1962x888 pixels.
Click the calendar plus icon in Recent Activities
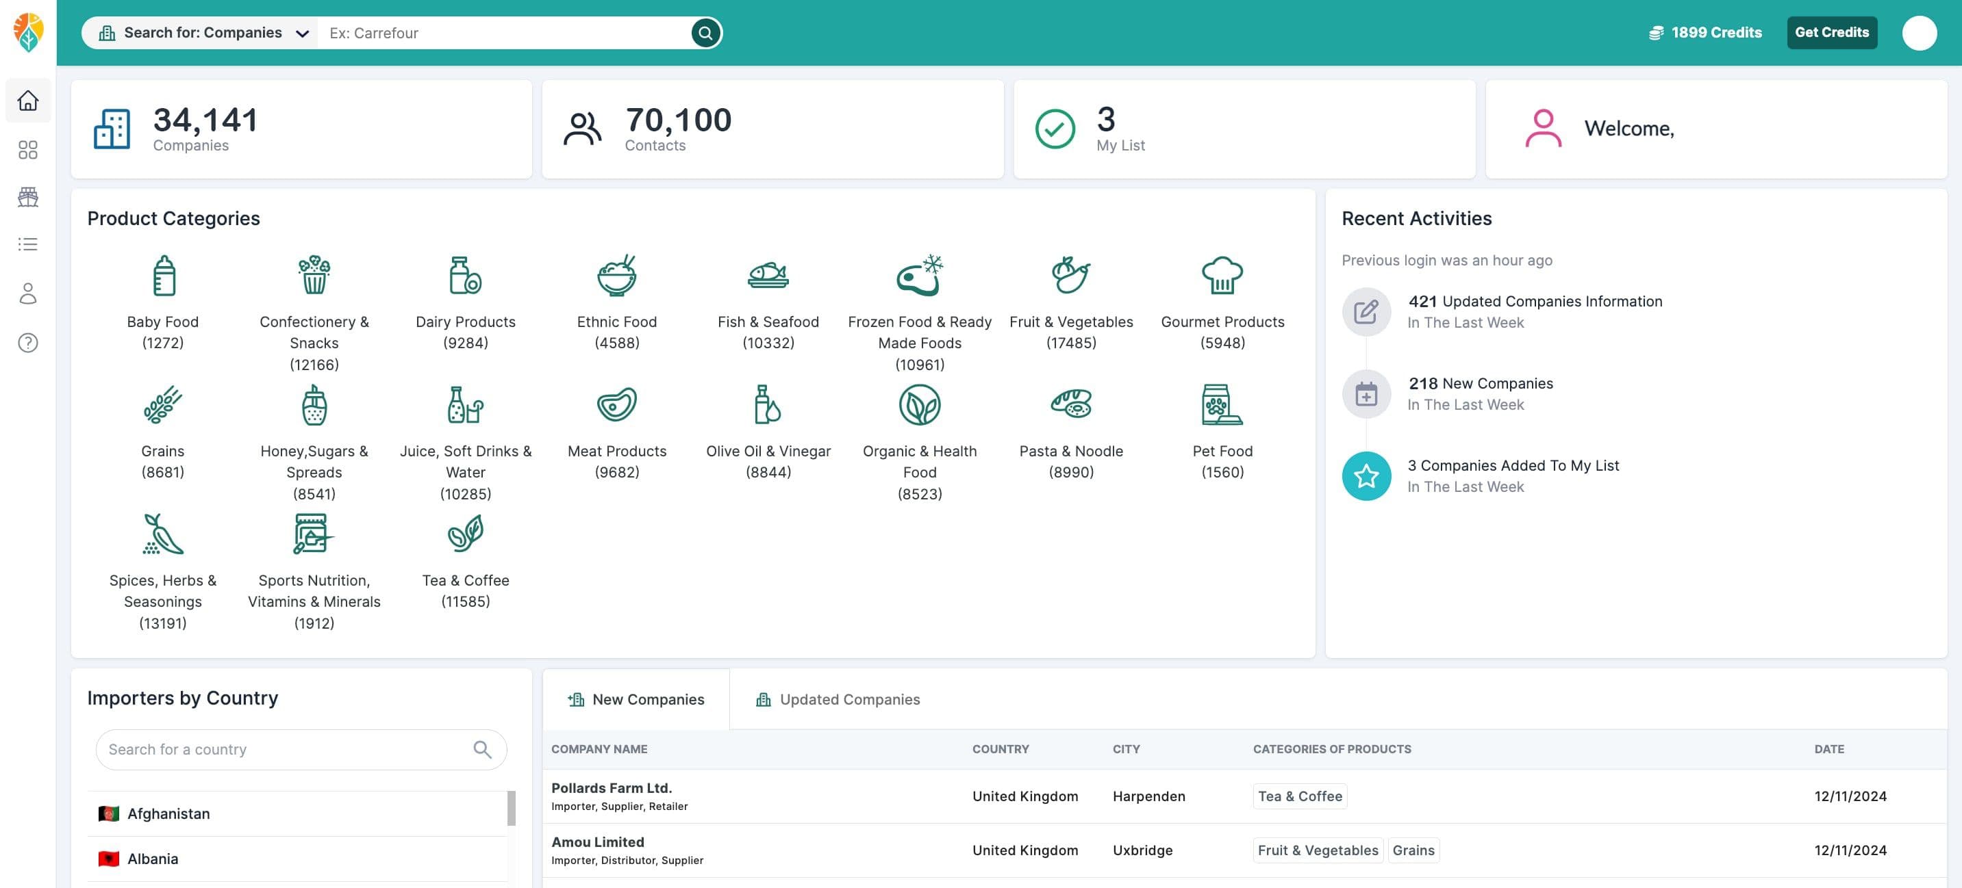click(x=1366, y=394)
